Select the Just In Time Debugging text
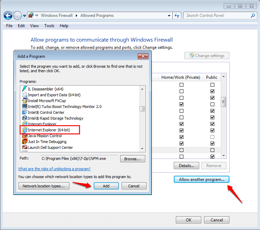Viewport: 260px width, 230px height. coord(47,142)
